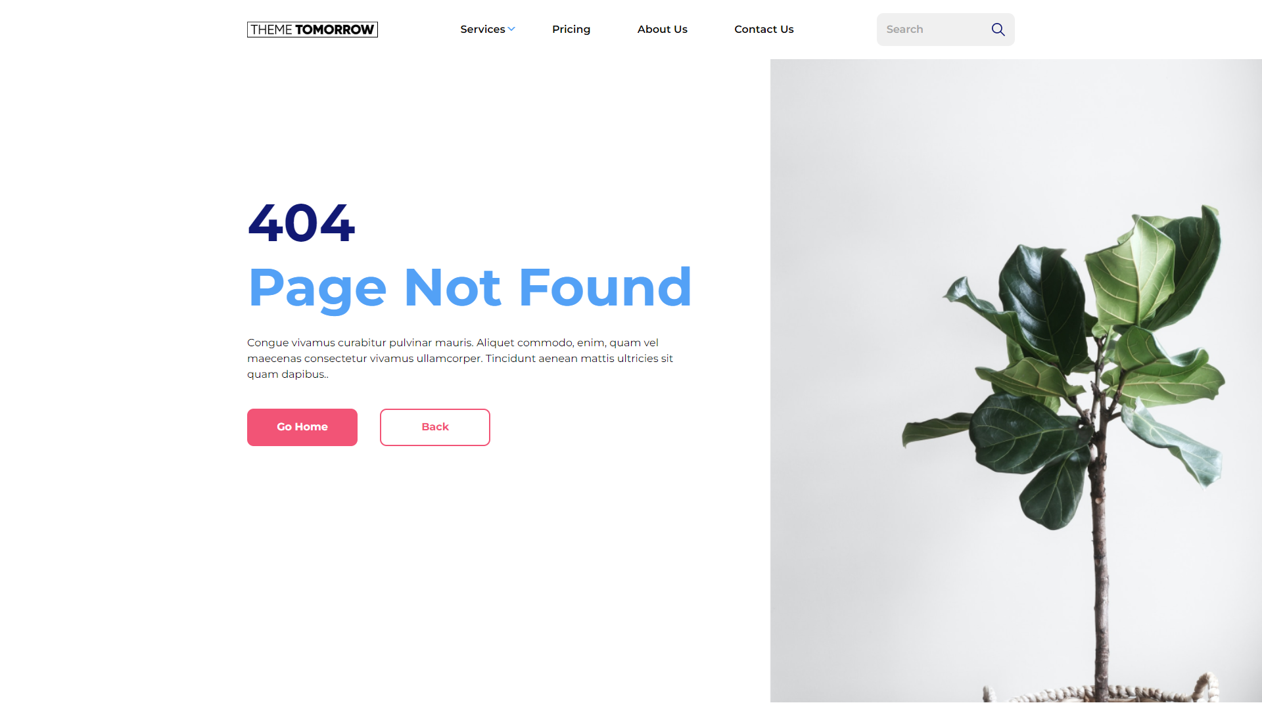1262x703 pixels.
Task: Go to the Pricing page
Action: 571,29
